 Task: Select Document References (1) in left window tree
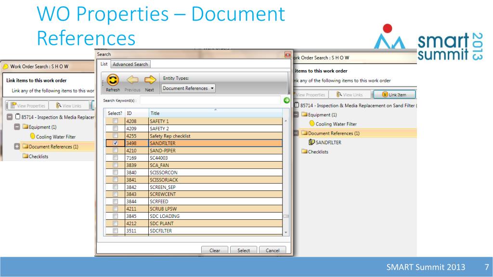tap(53, 146)
